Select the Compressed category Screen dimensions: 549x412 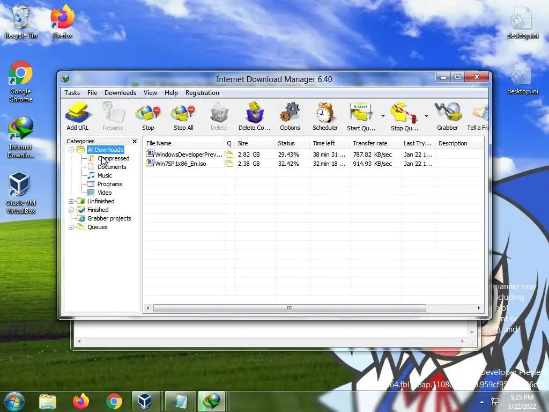point(114,158)
